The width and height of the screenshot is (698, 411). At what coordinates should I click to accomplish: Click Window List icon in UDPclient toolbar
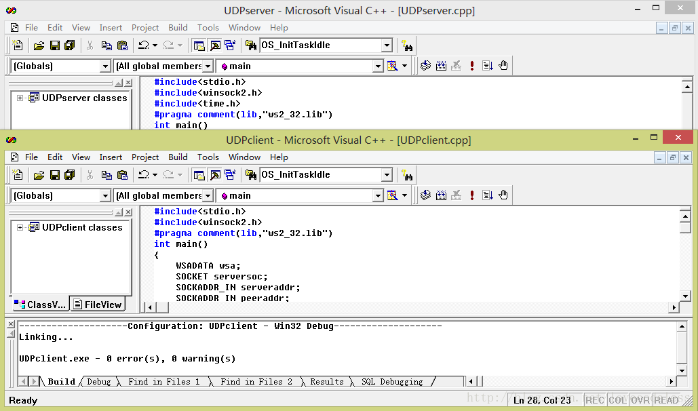(230, 175)
